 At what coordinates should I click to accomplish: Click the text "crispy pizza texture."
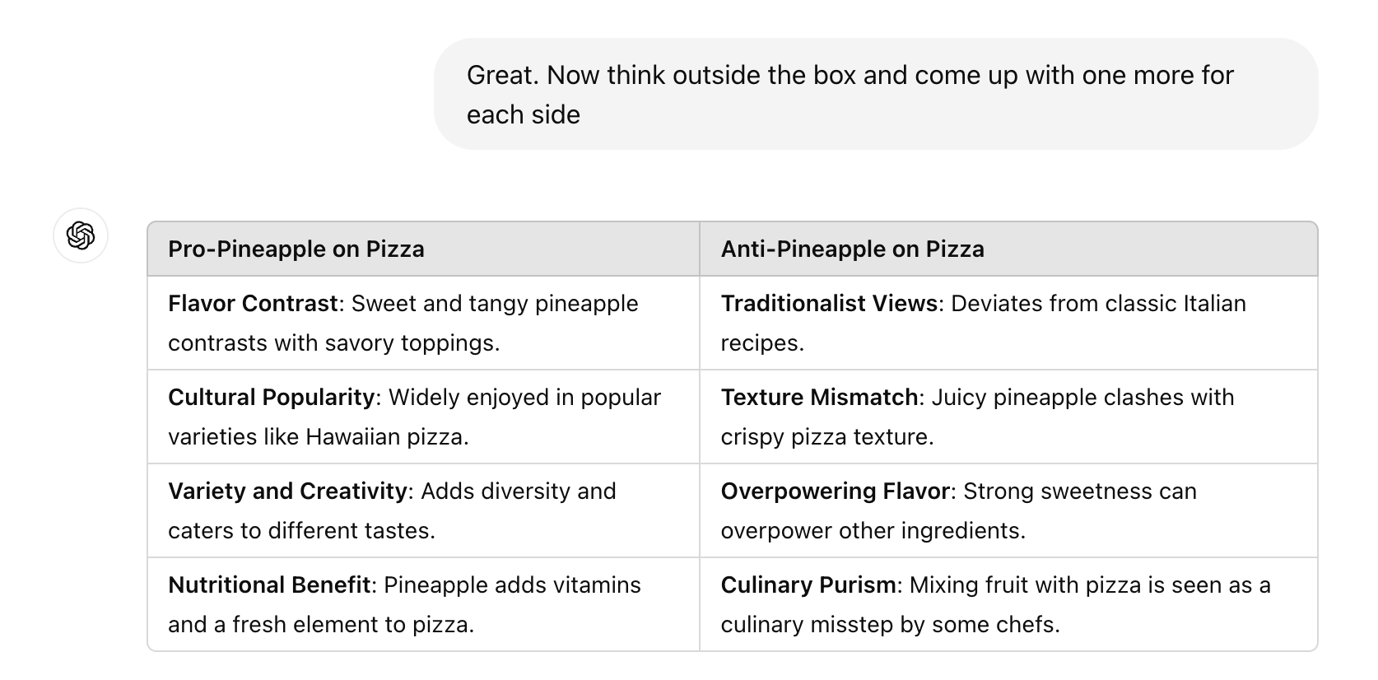point(827,437)
